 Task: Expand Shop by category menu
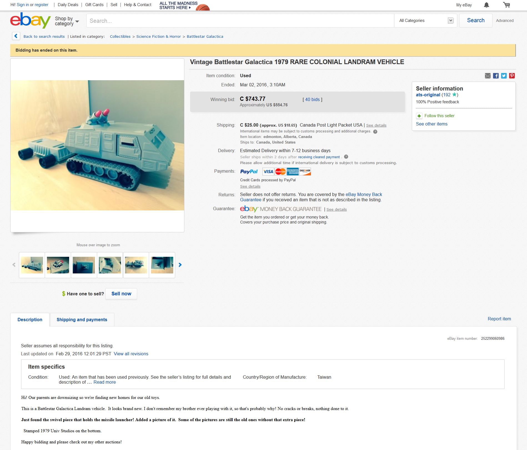[67, 21]
